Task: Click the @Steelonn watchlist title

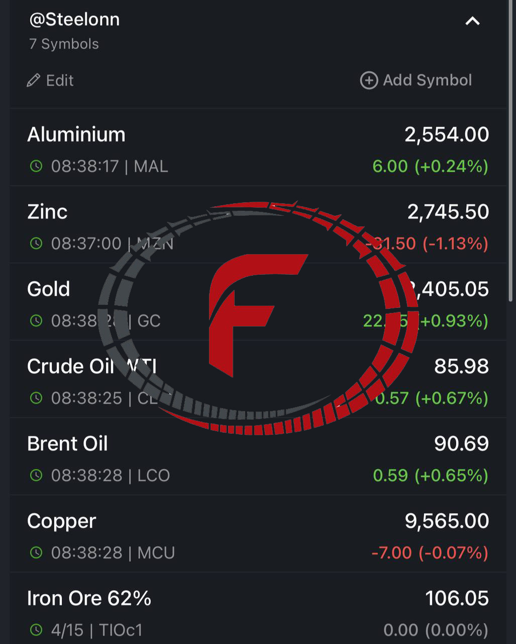Action: [74, 20]
